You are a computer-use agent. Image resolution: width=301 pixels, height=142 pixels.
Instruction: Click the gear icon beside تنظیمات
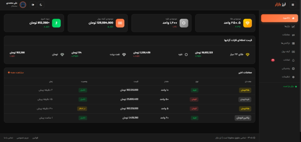tap(293, 77)
